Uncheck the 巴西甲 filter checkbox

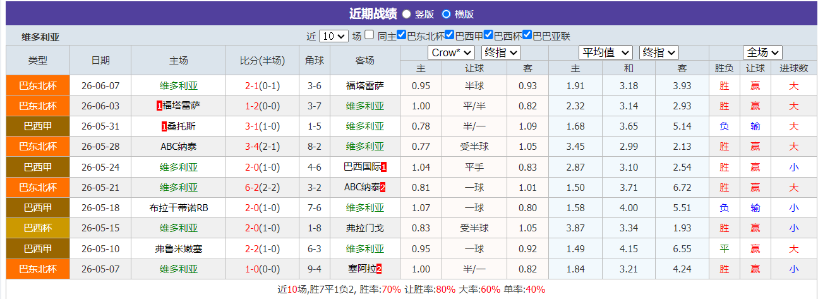click(450, 35)
